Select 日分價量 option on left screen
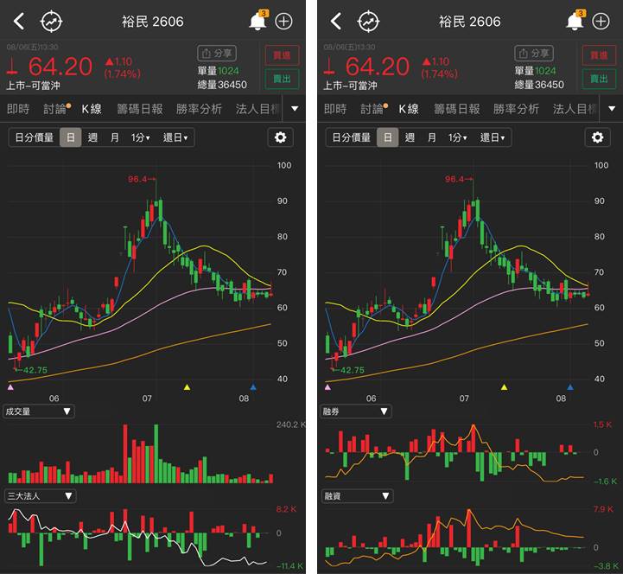The image size is (623, 574). point(35,137)
